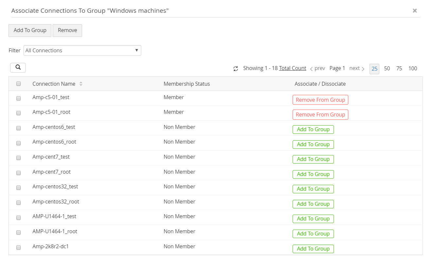Toggle the select-all header checkbox

19,84
